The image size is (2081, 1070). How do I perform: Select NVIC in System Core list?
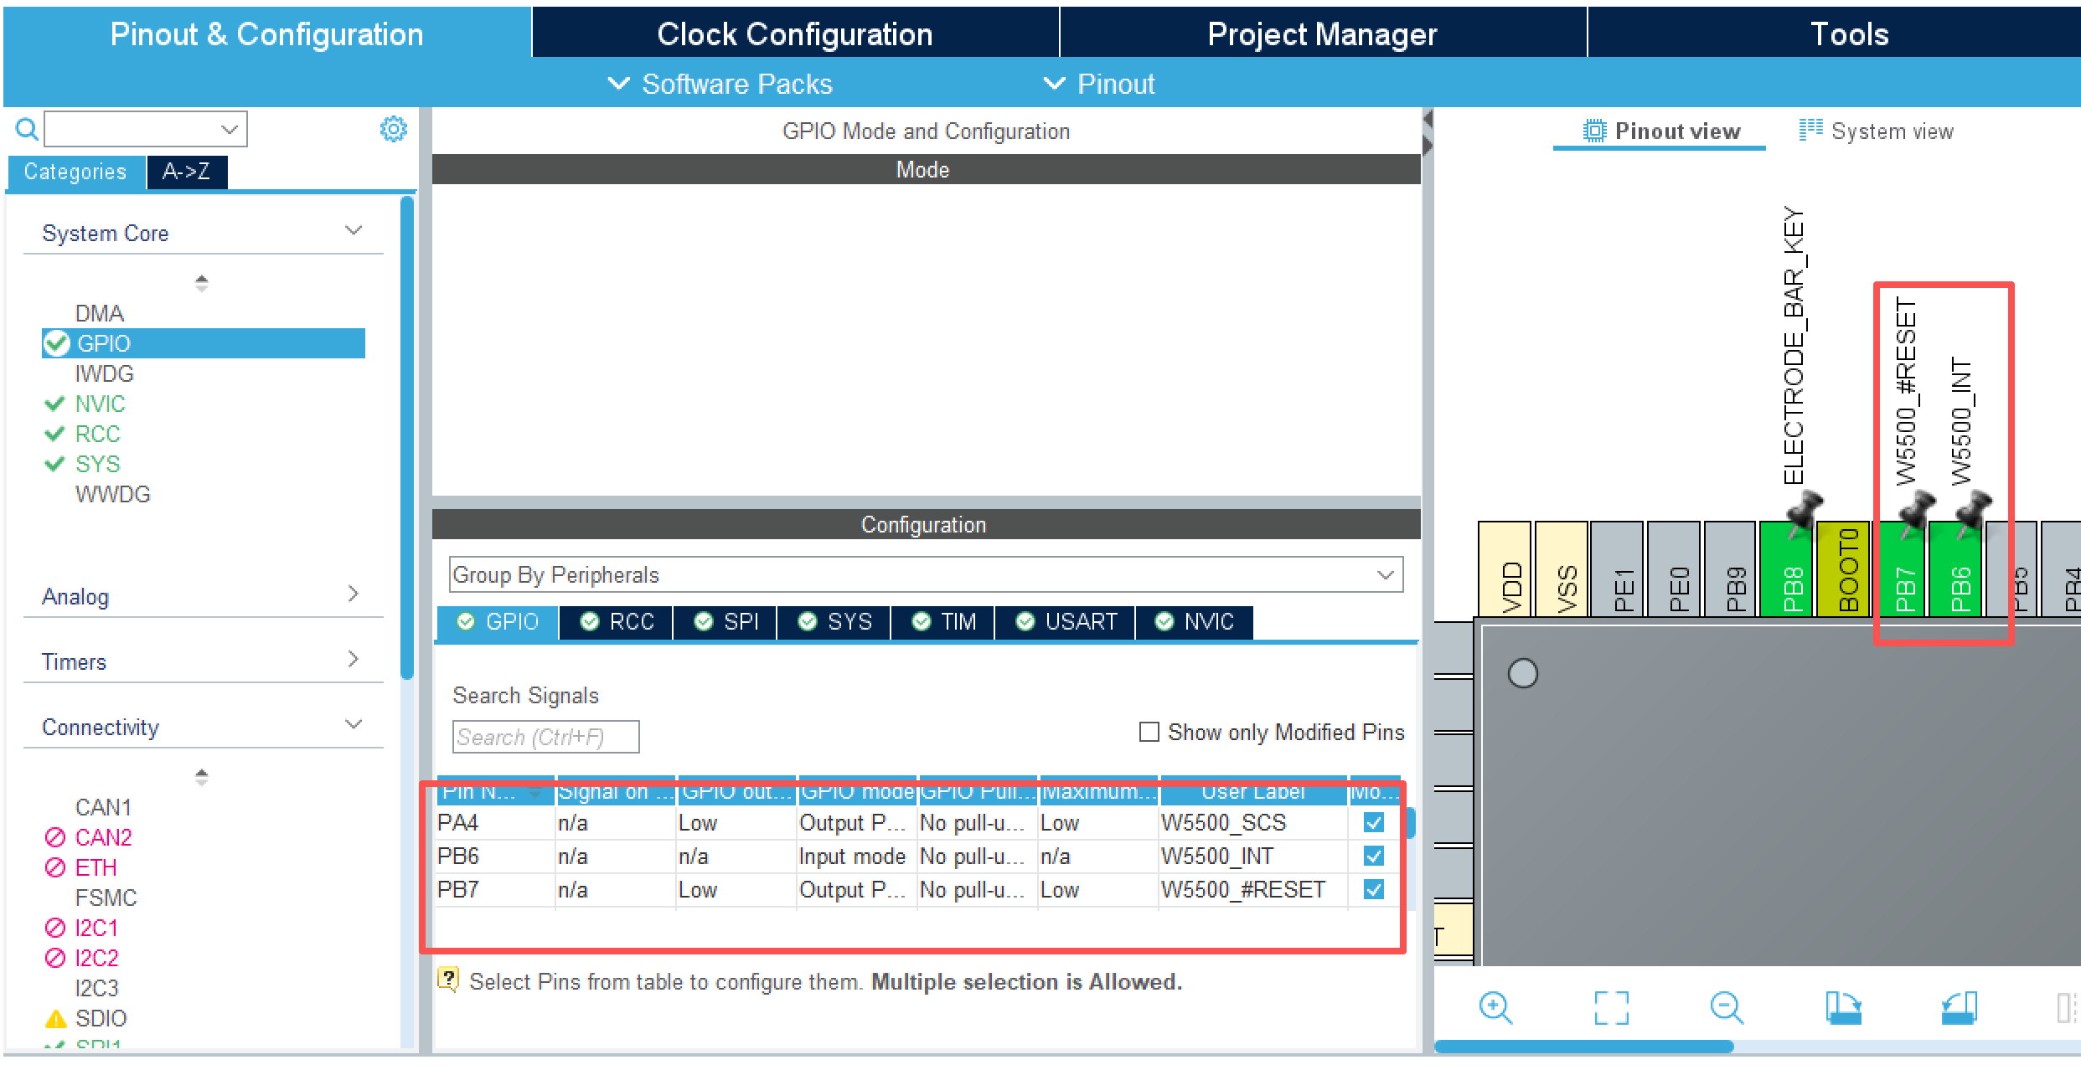(100, 404)
